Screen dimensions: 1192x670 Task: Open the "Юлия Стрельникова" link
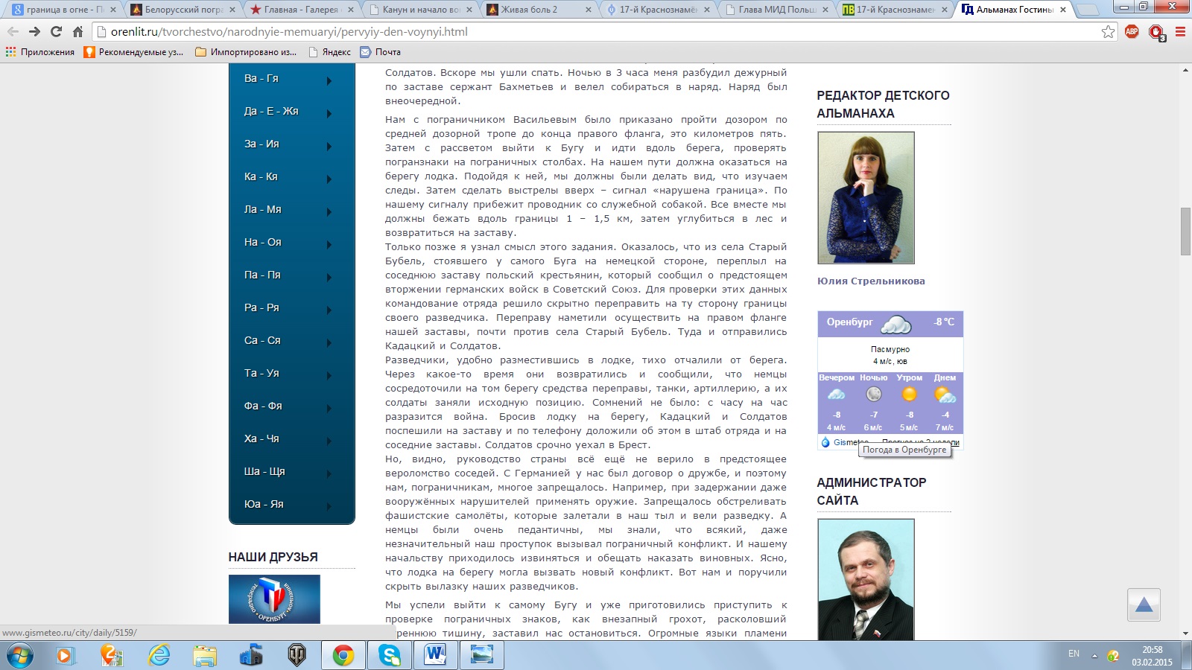[870, 281]
